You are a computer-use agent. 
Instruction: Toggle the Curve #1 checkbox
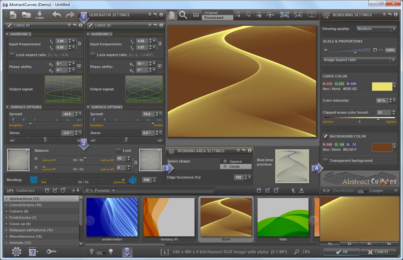coord(9,25)
